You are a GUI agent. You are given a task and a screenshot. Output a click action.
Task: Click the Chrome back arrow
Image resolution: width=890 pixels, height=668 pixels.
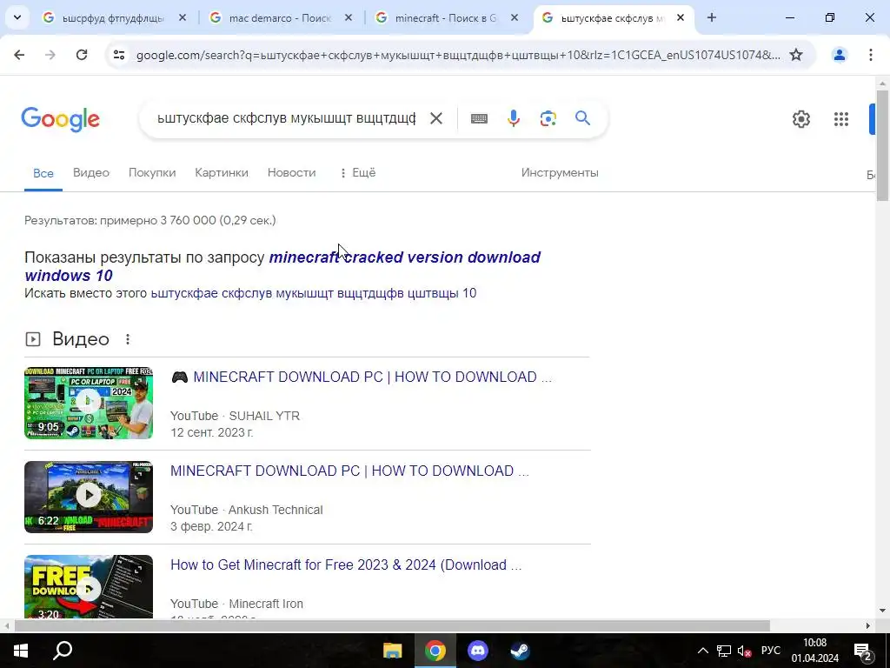(x=19, y=55)
